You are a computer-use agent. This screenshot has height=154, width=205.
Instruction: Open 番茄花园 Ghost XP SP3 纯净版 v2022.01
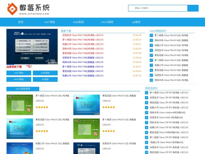tap(169, 103)
